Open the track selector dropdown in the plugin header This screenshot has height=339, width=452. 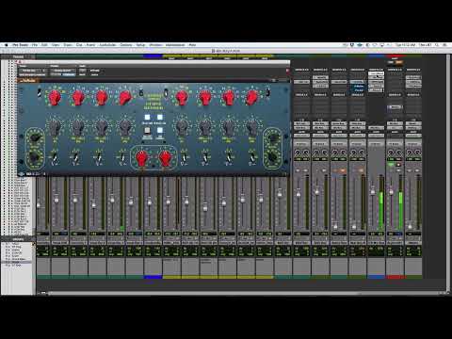pyautogui.click(x=33, y=71)
